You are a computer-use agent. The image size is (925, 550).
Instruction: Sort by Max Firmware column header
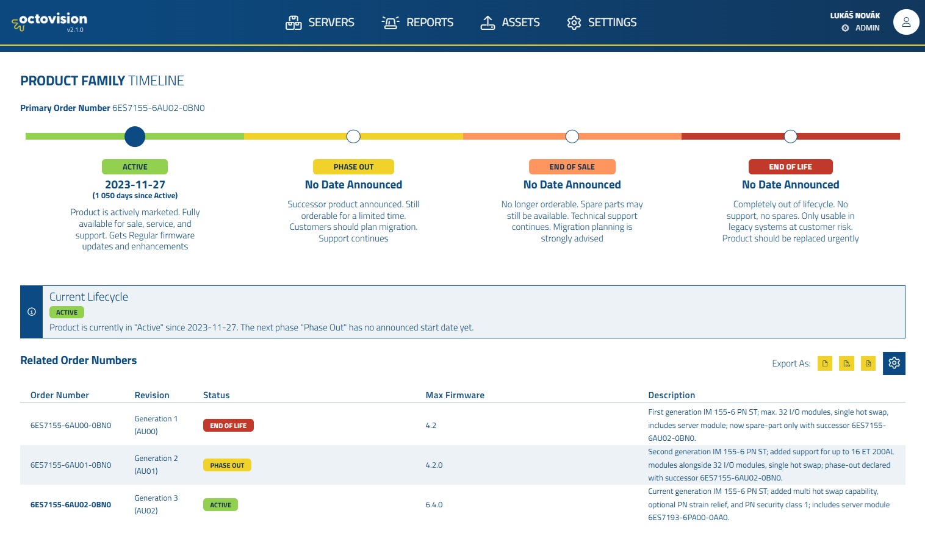[x=455, y=395]
